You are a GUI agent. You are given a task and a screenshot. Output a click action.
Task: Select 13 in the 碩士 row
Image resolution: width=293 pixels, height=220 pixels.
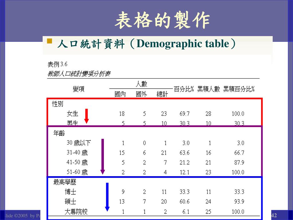[x=122, y=202]
